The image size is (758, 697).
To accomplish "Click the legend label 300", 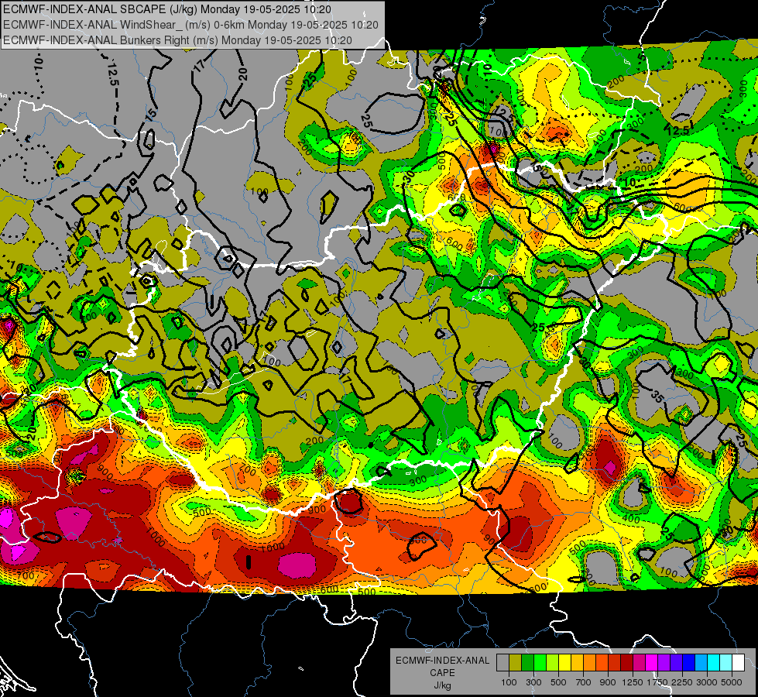I will click(x=533, y=682).
